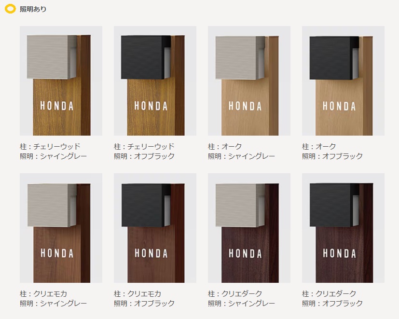
Task: Click 柱：クリエモカ caption above 照明：シャイングレー
Action: pyautogui.click(x=43, y=294)
